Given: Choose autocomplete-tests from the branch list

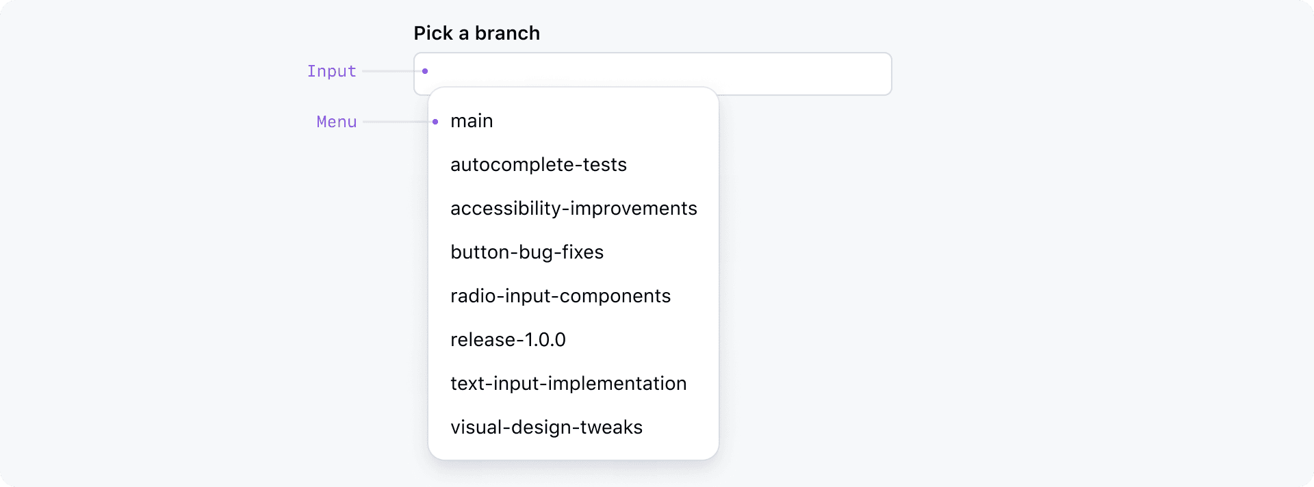Looking at the screenshot, I should [538, 164].
